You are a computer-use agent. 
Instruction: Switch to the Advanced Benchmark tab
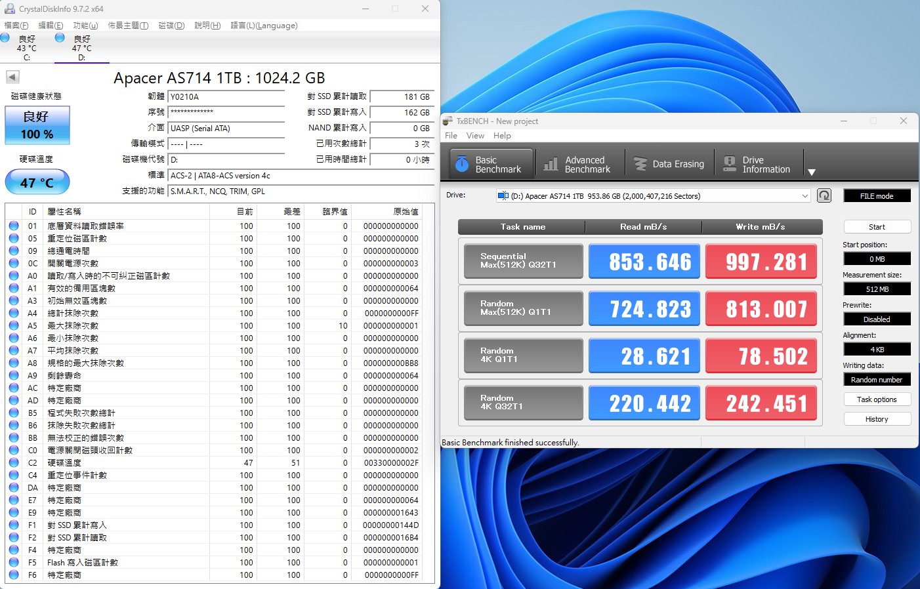click(578, 164)
